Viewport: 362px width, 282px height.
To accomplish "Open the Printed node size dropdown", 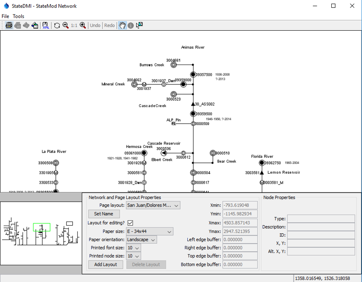I will pos(134,256).
